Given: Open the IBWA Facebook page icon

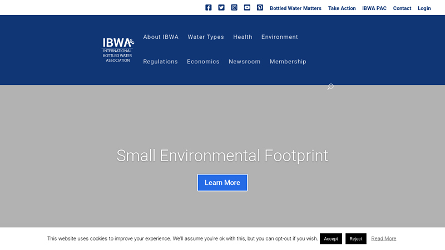Looking at the screenshot, I should pos(208,8).
